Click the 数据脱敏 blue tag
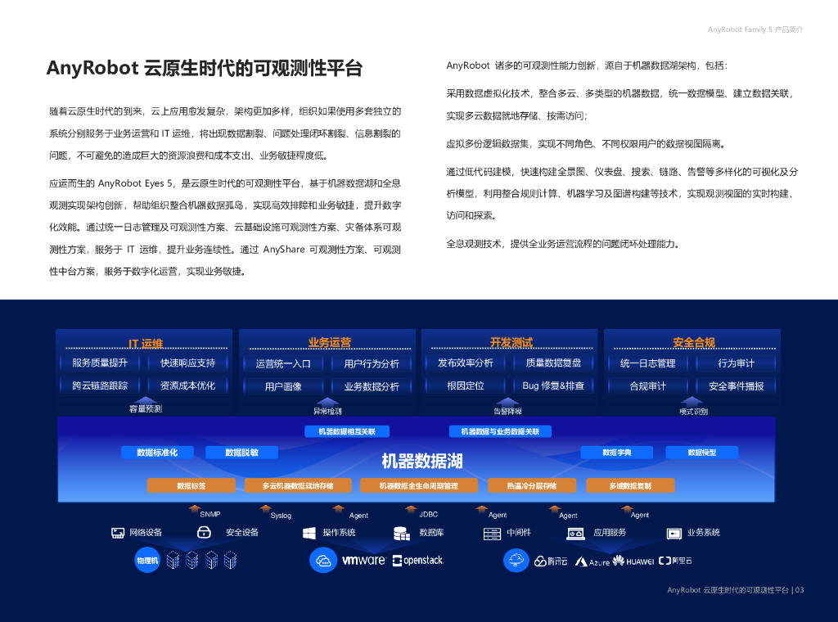The width and height of the screenshot is (838, 622). coord(241,453)
